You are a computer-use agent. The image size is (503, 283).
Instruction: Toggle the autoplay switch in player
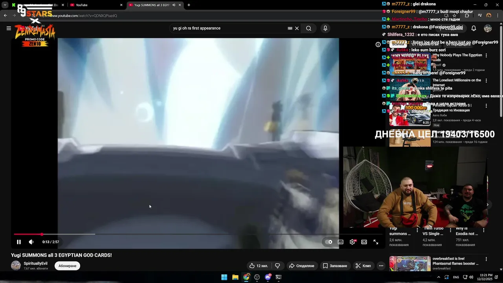[329, 242]
